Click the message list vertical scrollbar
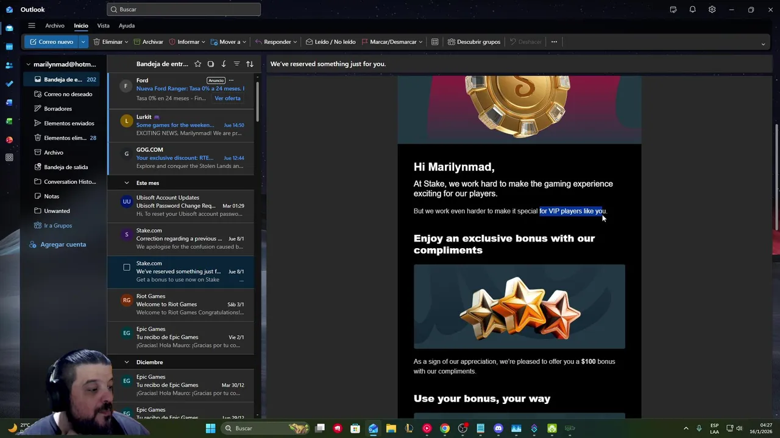 point(257,100)
